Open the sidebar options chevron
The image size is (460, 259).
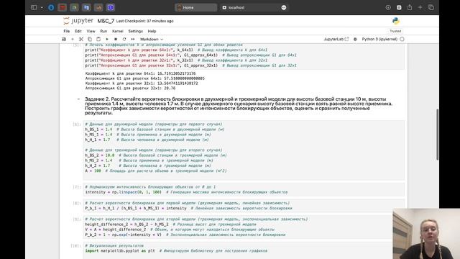[42, 8]
